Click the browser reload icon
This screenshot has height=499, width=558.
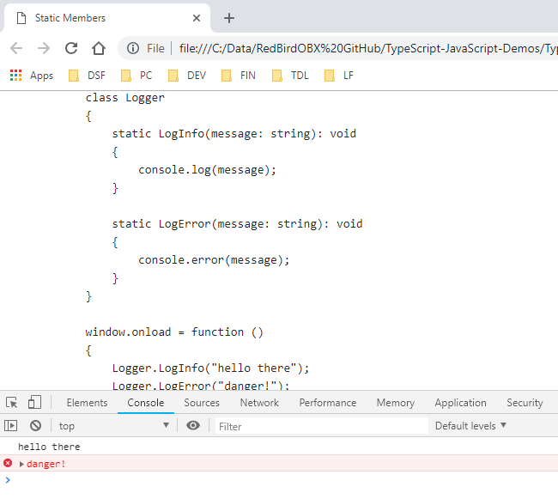click(x=71, y=48)
